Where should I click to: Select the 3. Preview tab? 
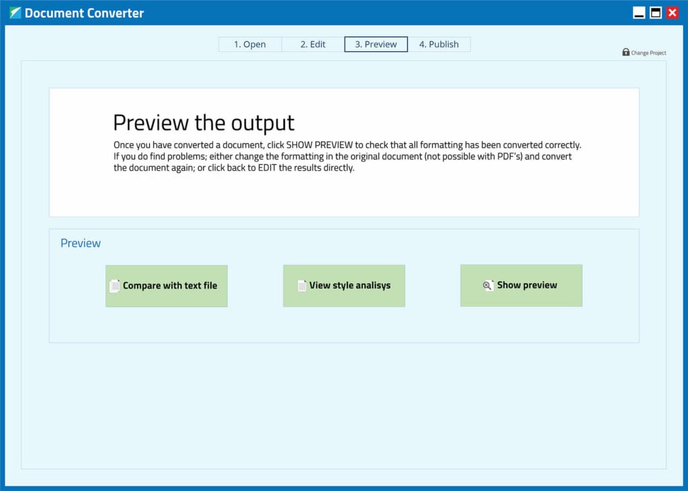pos(376,44)
